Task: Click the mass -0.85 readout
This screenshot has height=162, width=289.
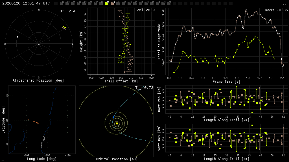Action: coord(276,10)
